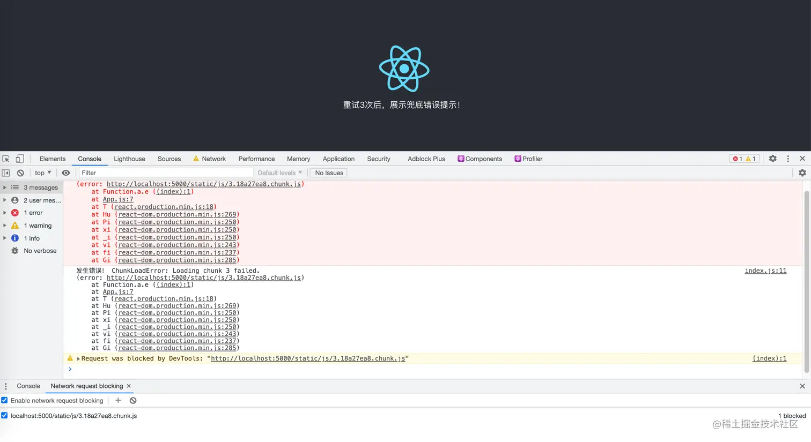Click the console vertical scrollbar
Viewport: 811px width, 442px height.
click(x=807, y=281)
